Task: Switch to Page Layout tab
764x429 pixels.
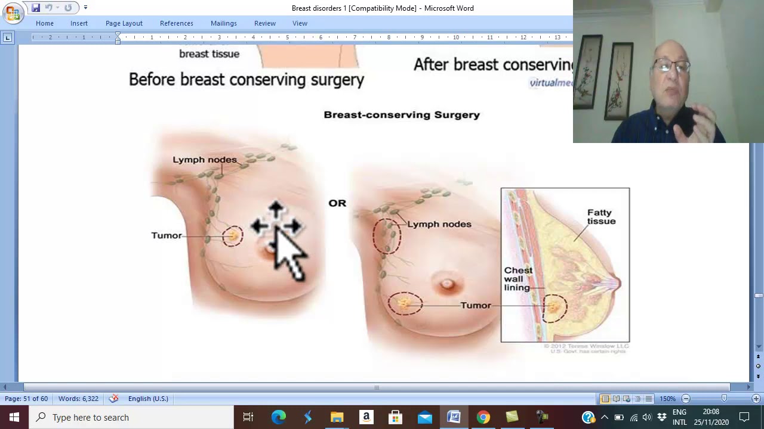Action: [x=124, y=23]
